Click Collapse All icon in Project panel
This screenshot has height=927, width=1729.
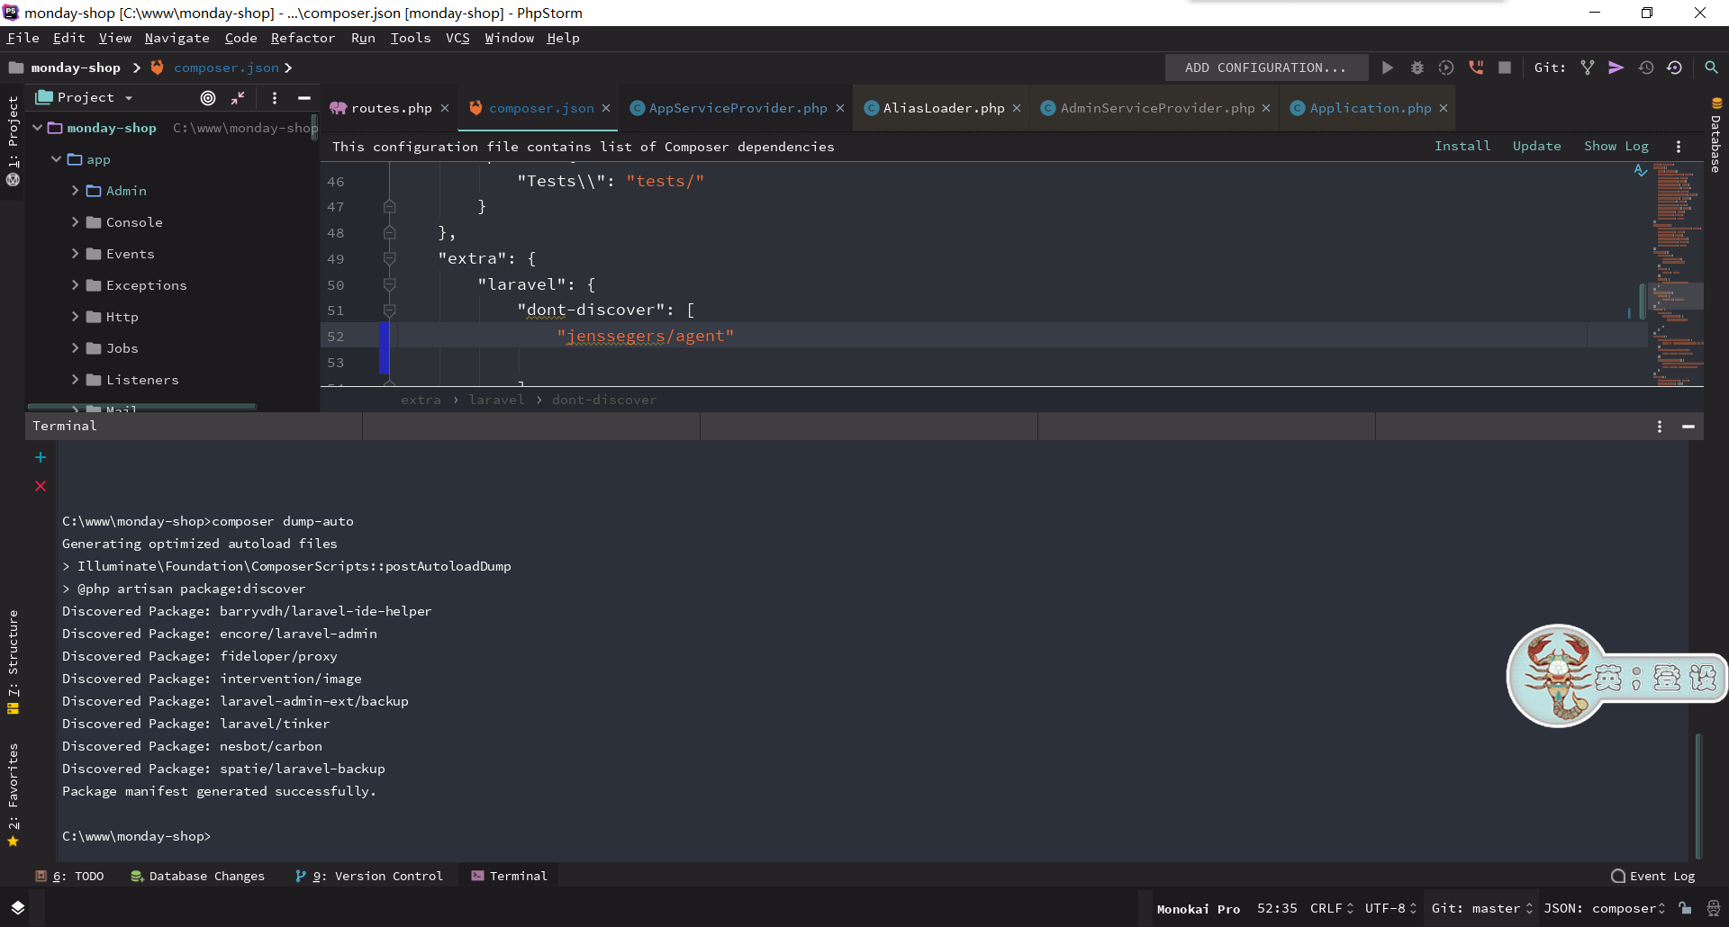pyautogui.click(x=238, y=97)
